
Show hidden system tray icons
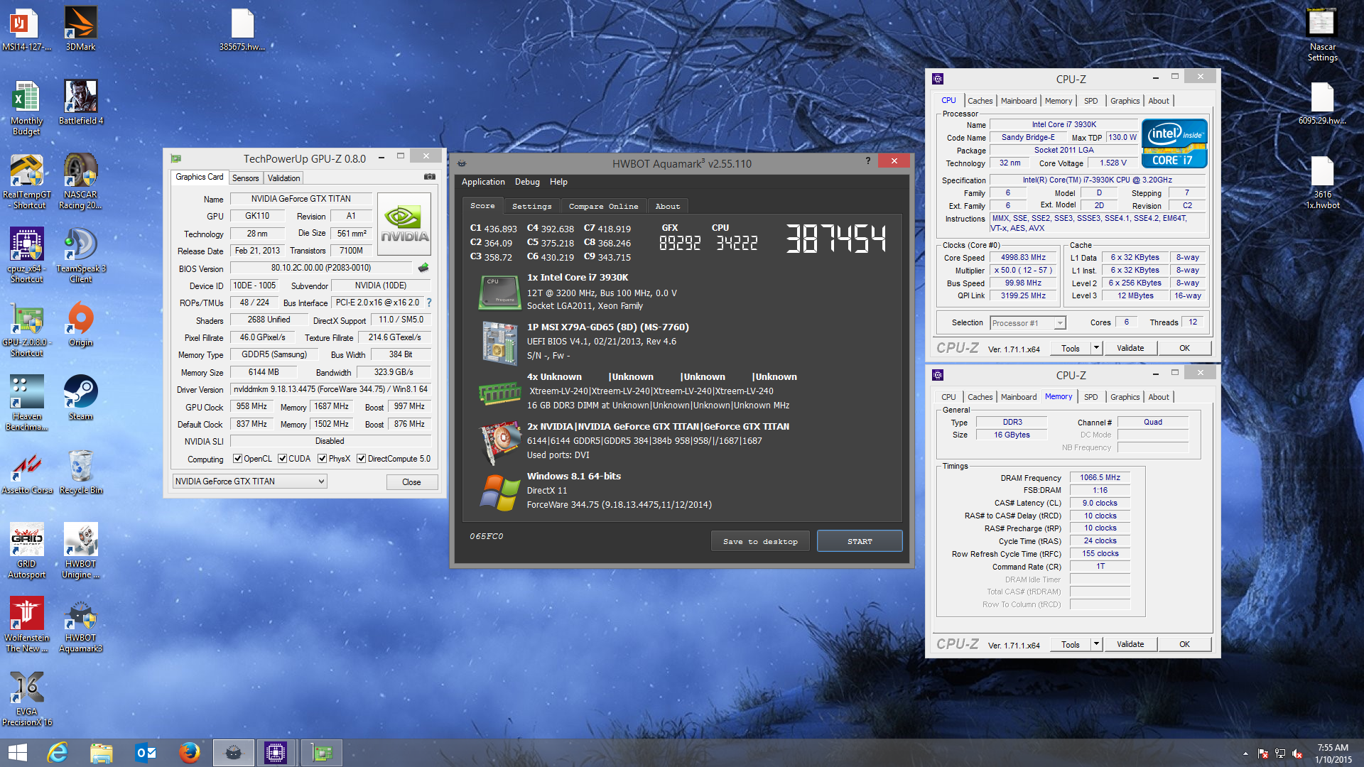(x=1245, y=754)
